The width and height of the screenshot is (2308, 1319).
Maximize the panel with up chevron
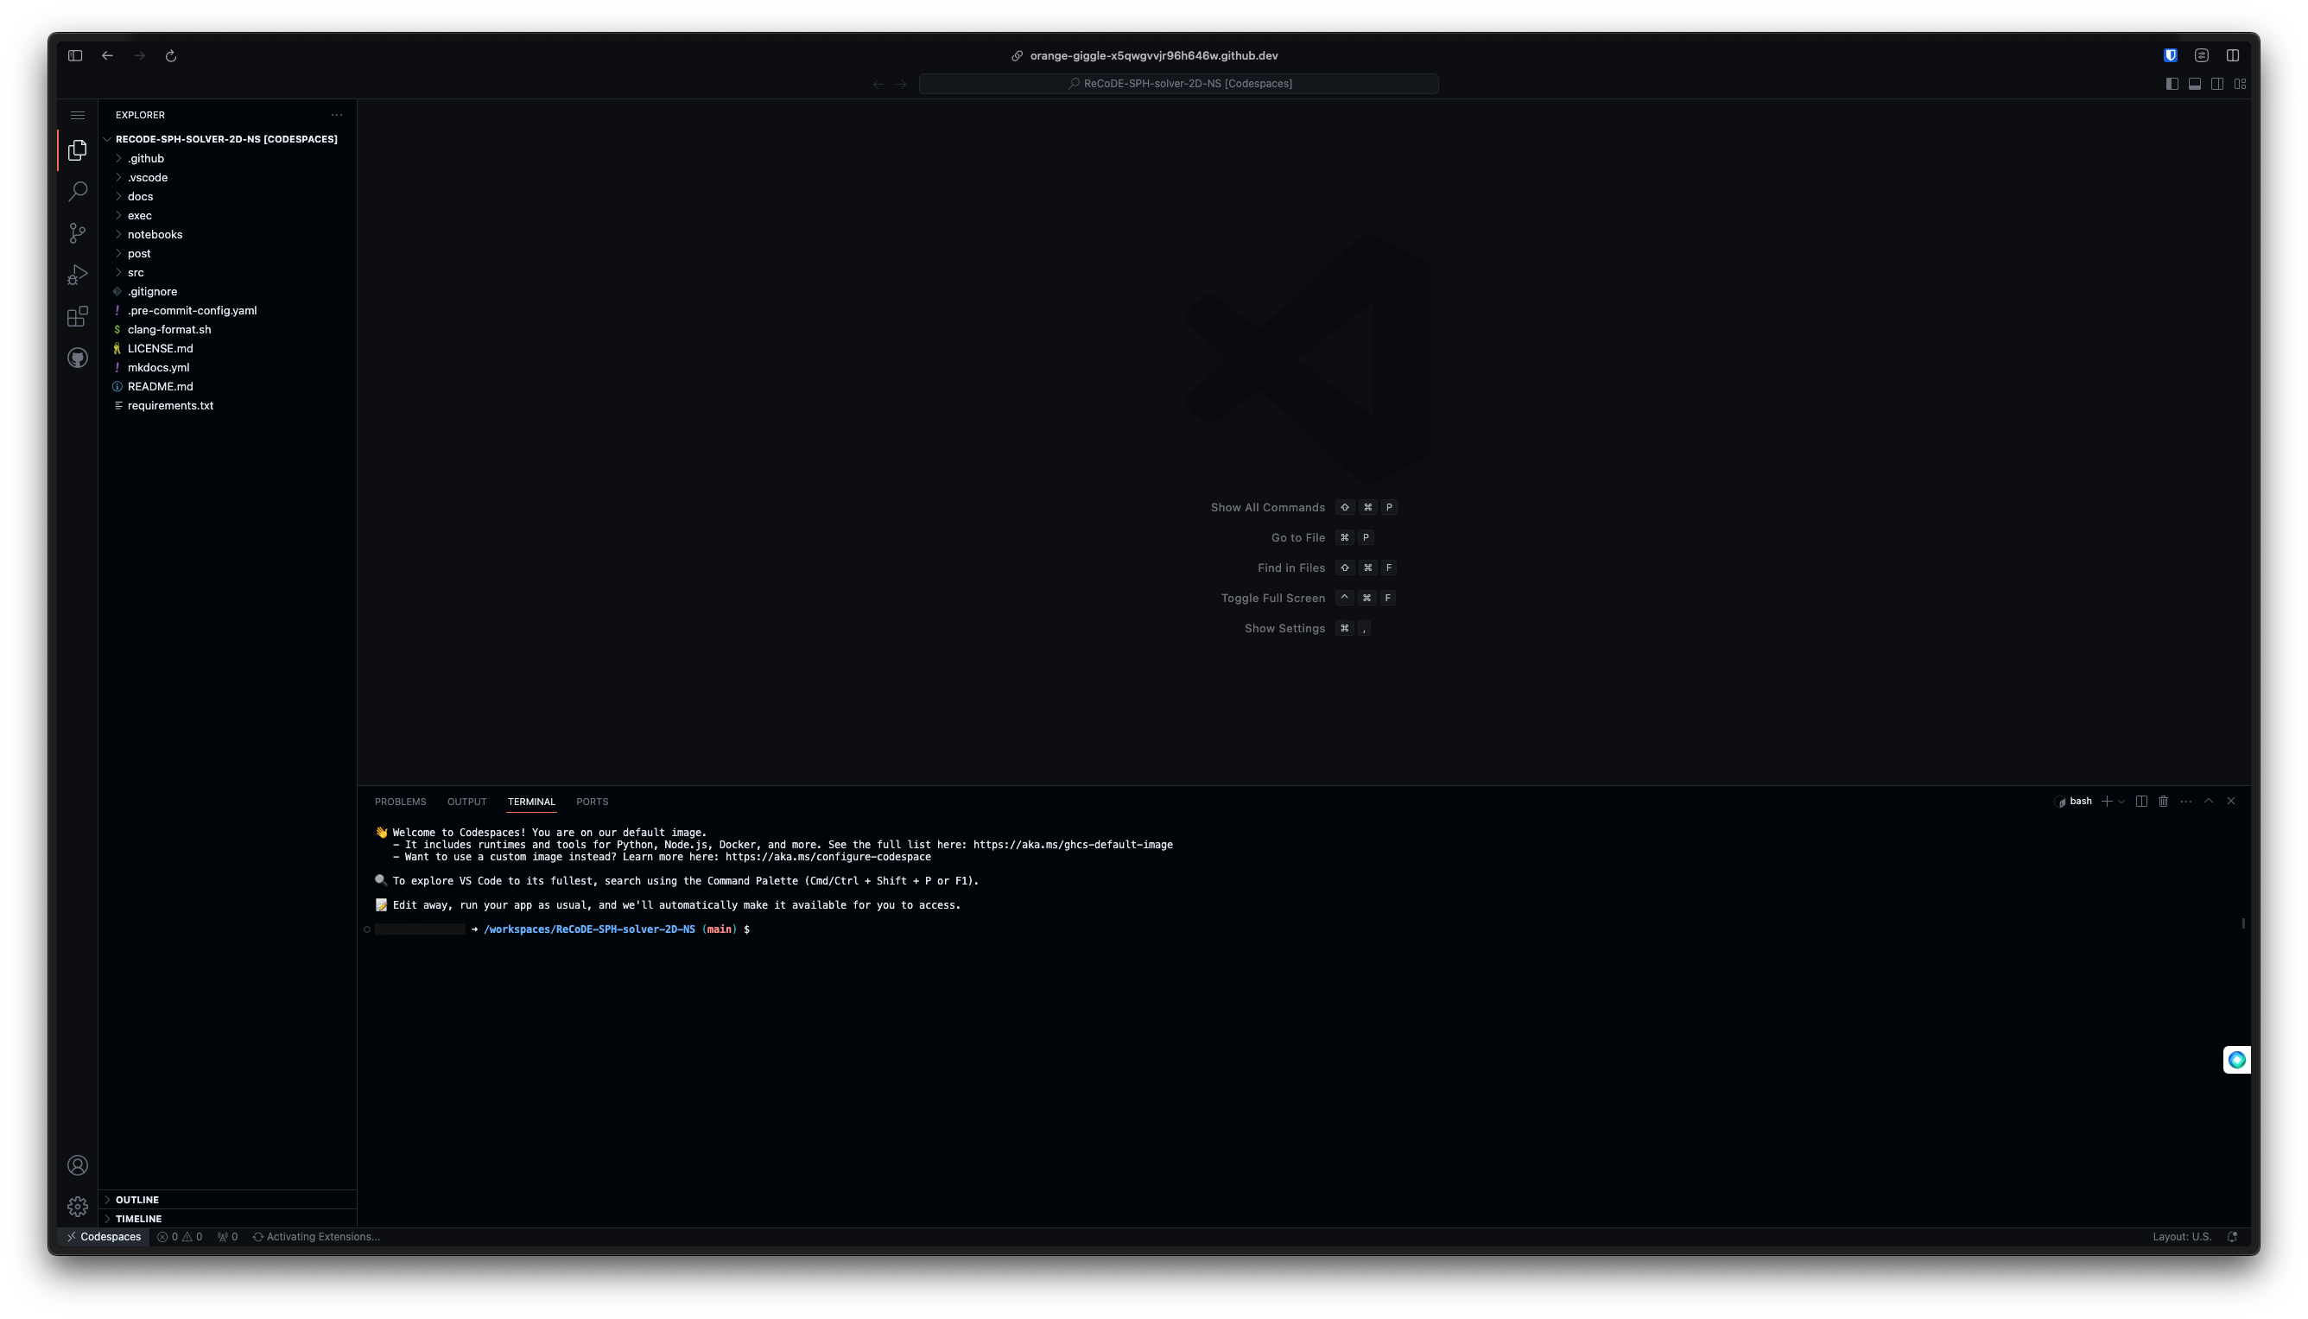[2209, 802]
